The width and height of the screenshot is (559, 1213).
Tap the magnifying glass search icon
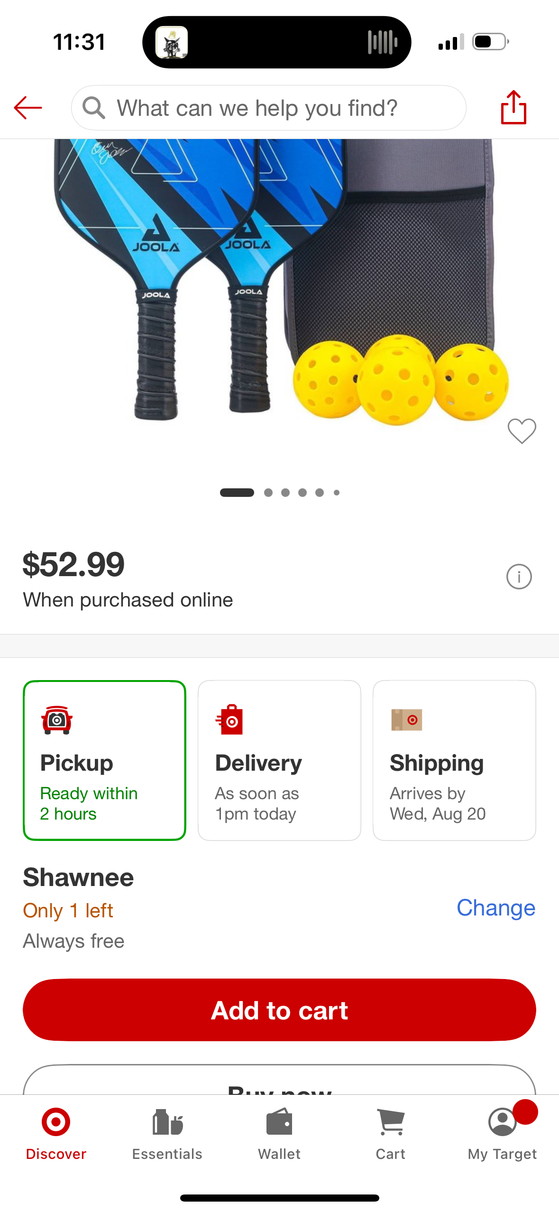point(93,108)
